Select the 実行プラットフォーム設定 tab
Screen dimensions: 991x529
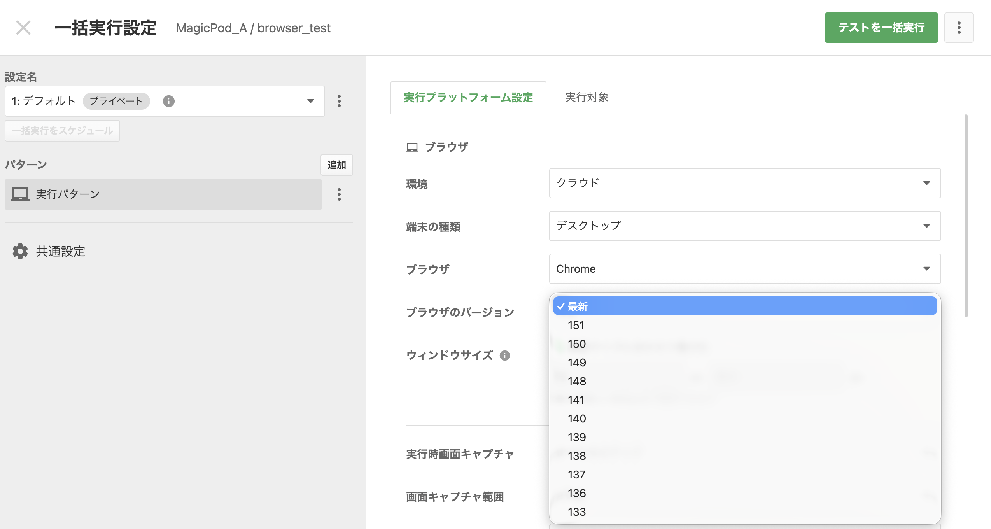tap(468, 98)
